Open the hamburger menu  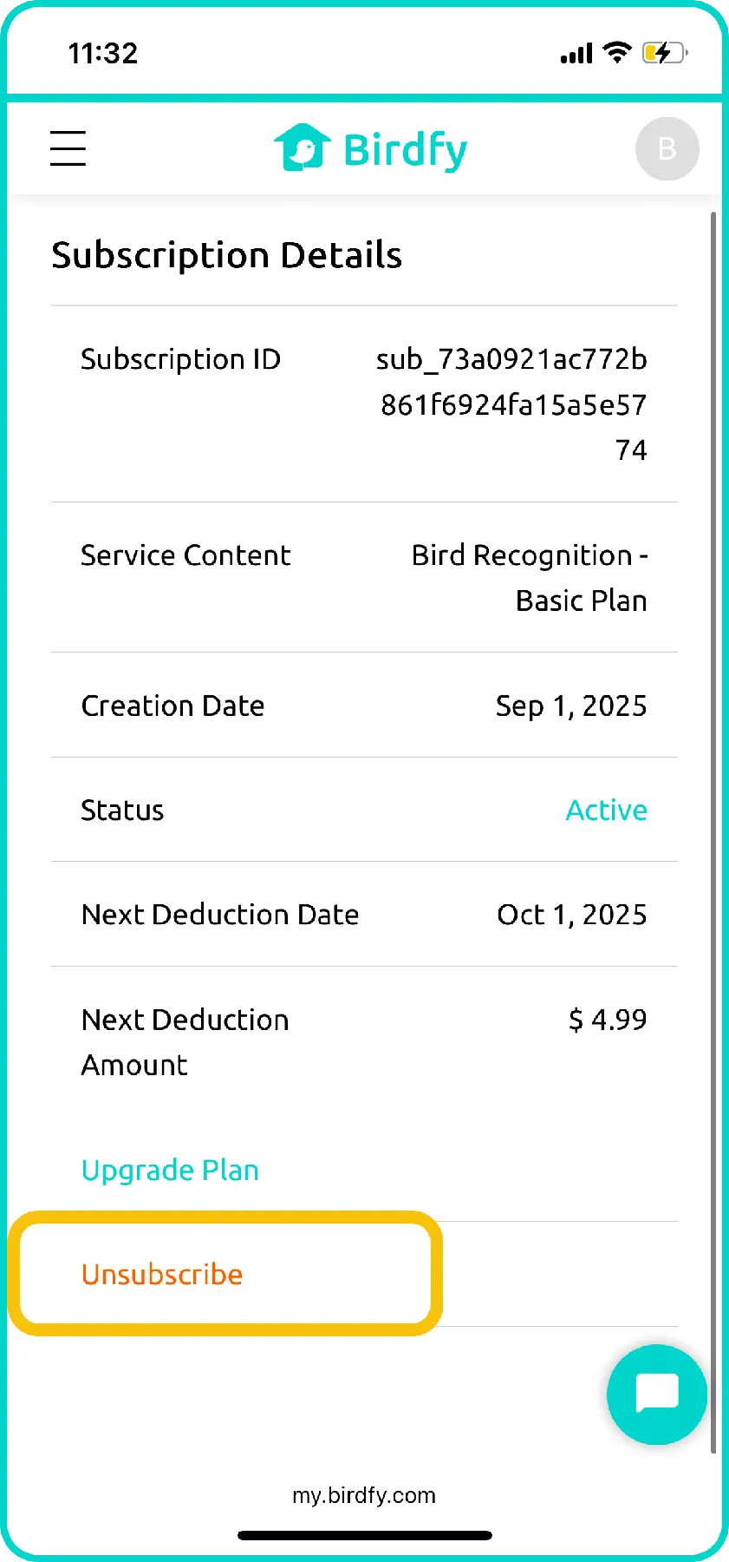(x=68, y=148)
